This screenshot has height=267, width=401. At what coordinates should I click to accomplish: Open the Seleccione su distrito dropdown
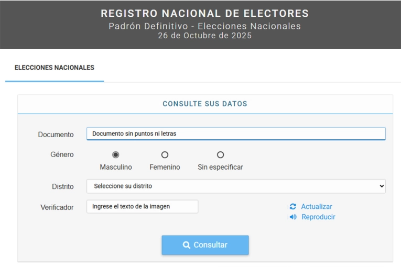coord(236,186)
